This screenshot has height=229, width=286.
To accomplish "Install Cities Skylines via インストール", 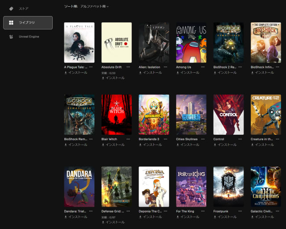I will pos(188,145).
